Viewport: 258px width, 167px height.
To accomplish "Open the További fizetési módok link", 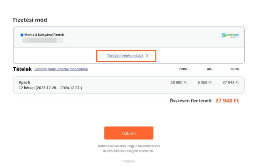I will (x=125, y=56).
